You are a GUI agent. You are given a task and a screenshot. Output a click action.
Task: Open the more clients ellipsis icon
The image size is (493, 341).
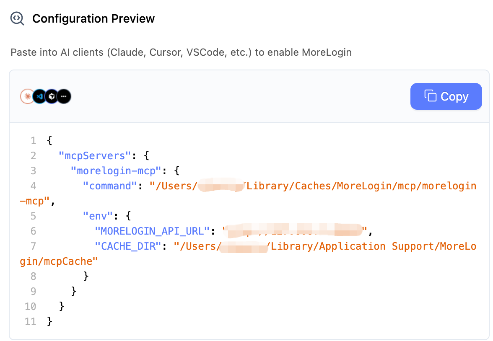[64, 96]
